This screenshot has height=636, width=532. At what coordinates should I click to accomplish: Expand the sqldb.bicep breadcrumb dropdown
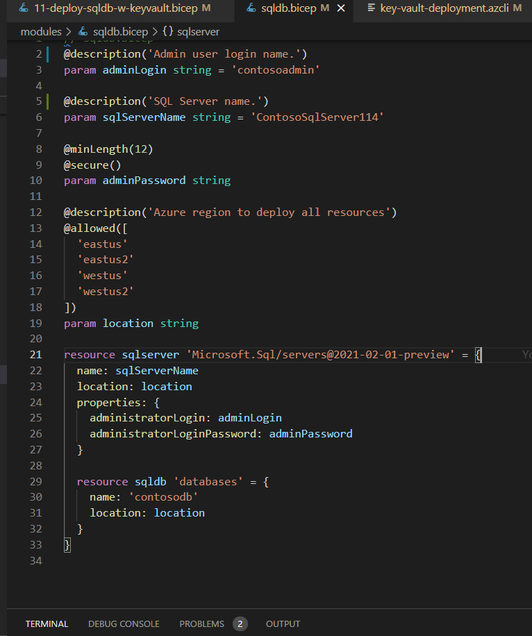[120, 32]
